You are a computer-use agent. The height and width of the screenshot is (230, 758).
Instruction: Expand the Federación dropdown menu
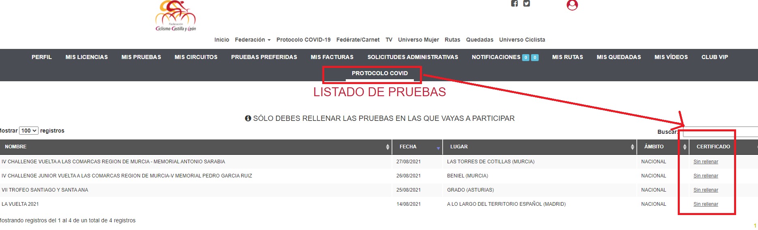(253, 40)
